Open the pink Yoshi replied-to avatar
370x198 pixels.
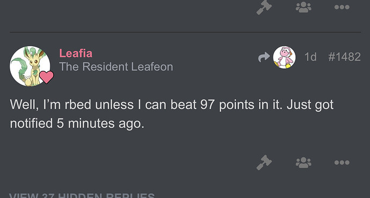click(x=284, y=57)
